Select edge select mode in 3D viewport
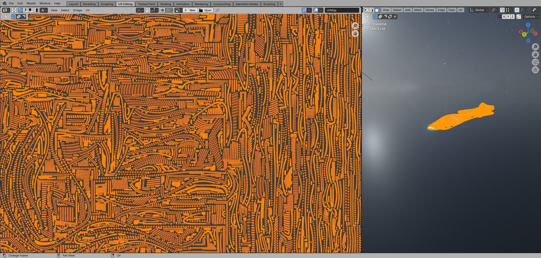 click(x=372, y=10)
